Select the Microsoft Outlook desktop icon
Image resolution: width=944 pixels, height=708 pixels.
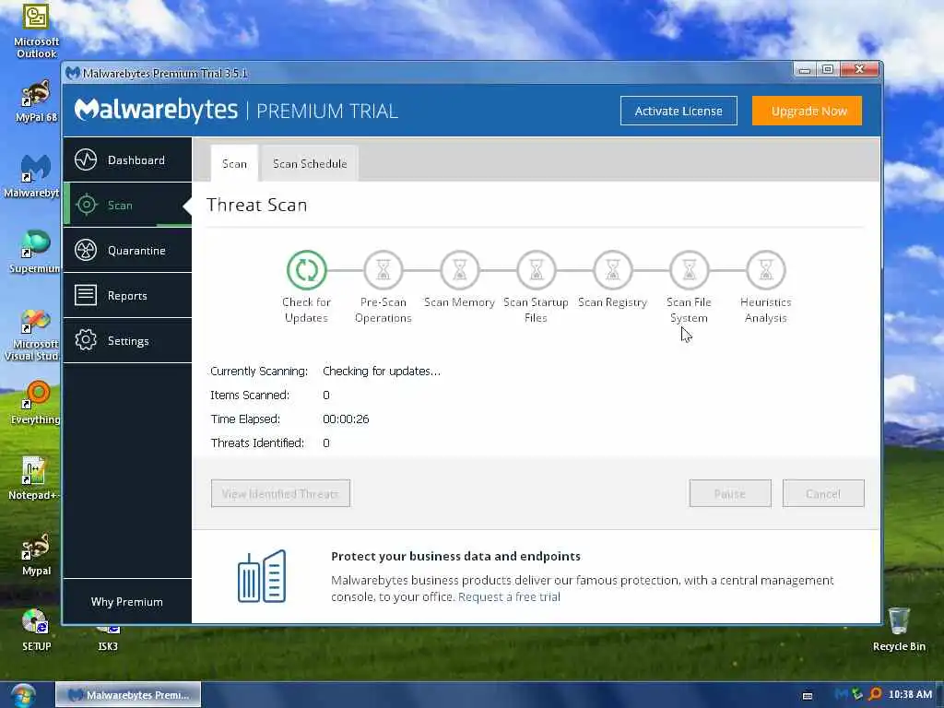coord(36,30)
